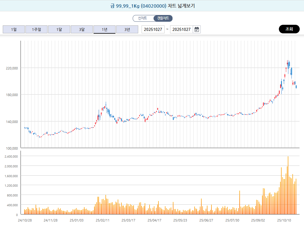Show the 3년 period chart
Image resolution: width=304 pixels, height=227 pixels.
[x=127, y=29]
